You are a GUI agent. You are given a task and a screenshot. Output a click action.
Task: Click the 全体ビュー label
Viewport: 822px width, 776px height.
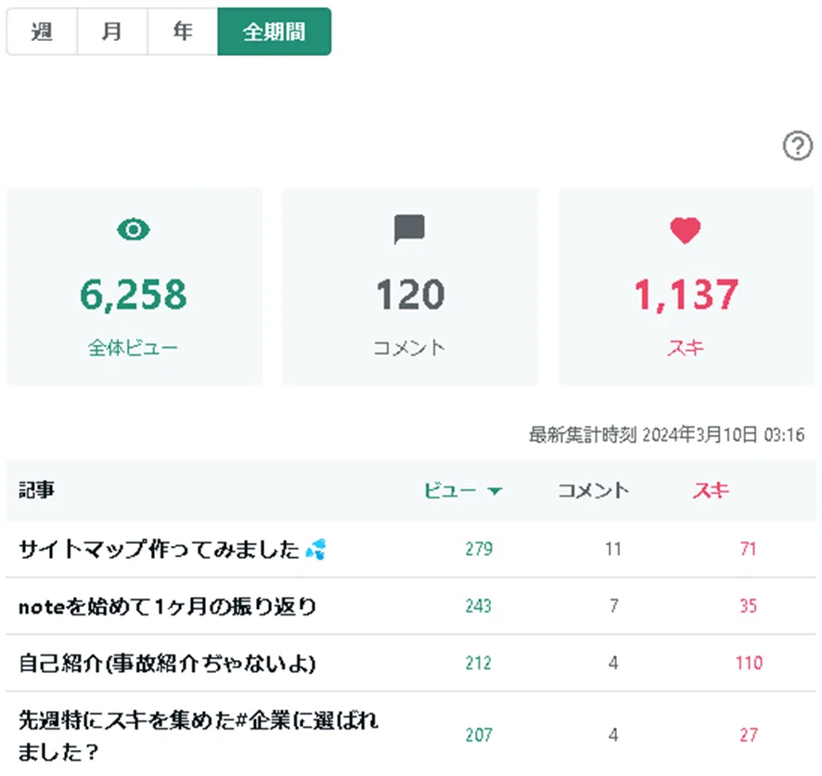coord(134,348)
